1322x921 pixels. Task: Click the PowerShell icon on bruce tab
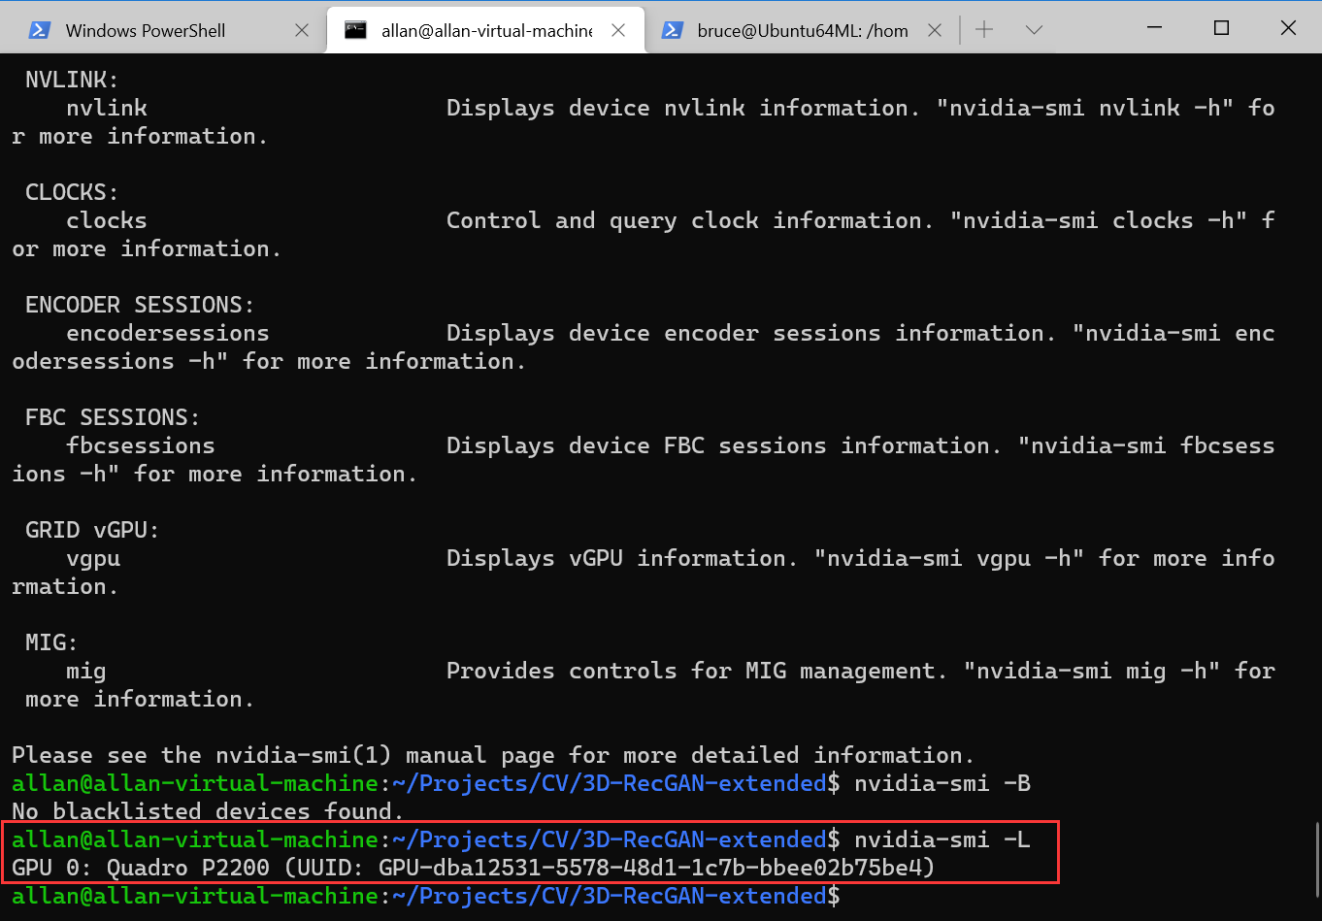click(x=672, y=30)
